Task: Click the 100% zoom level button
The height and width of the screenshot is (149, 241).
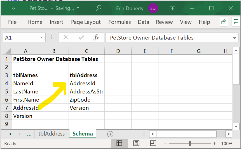Action: pos(227,143)
